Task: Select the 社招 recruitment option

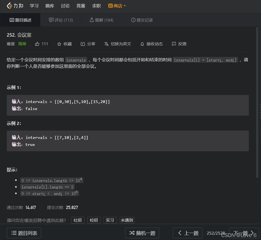Action: 78,220
